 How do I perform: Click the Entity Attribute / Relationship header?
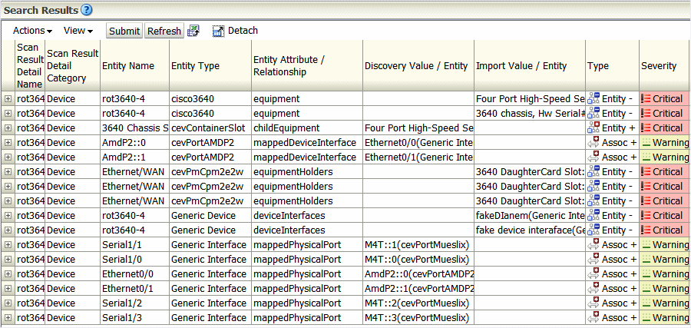(306, 66)
